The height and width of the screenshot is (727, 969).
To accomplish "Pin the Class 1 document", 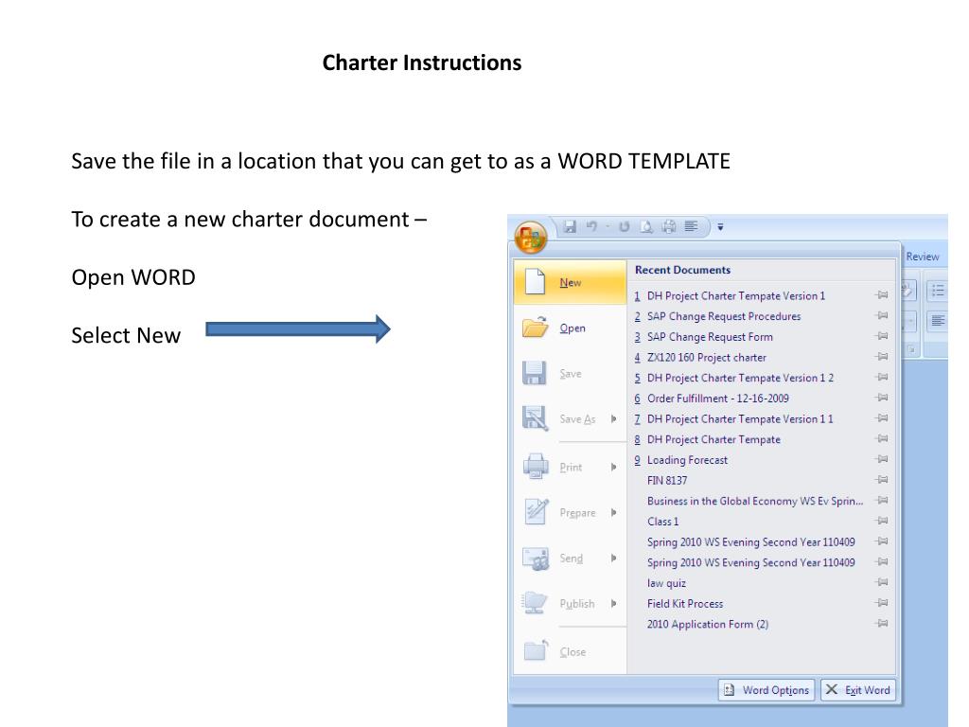I will (882, 520).
